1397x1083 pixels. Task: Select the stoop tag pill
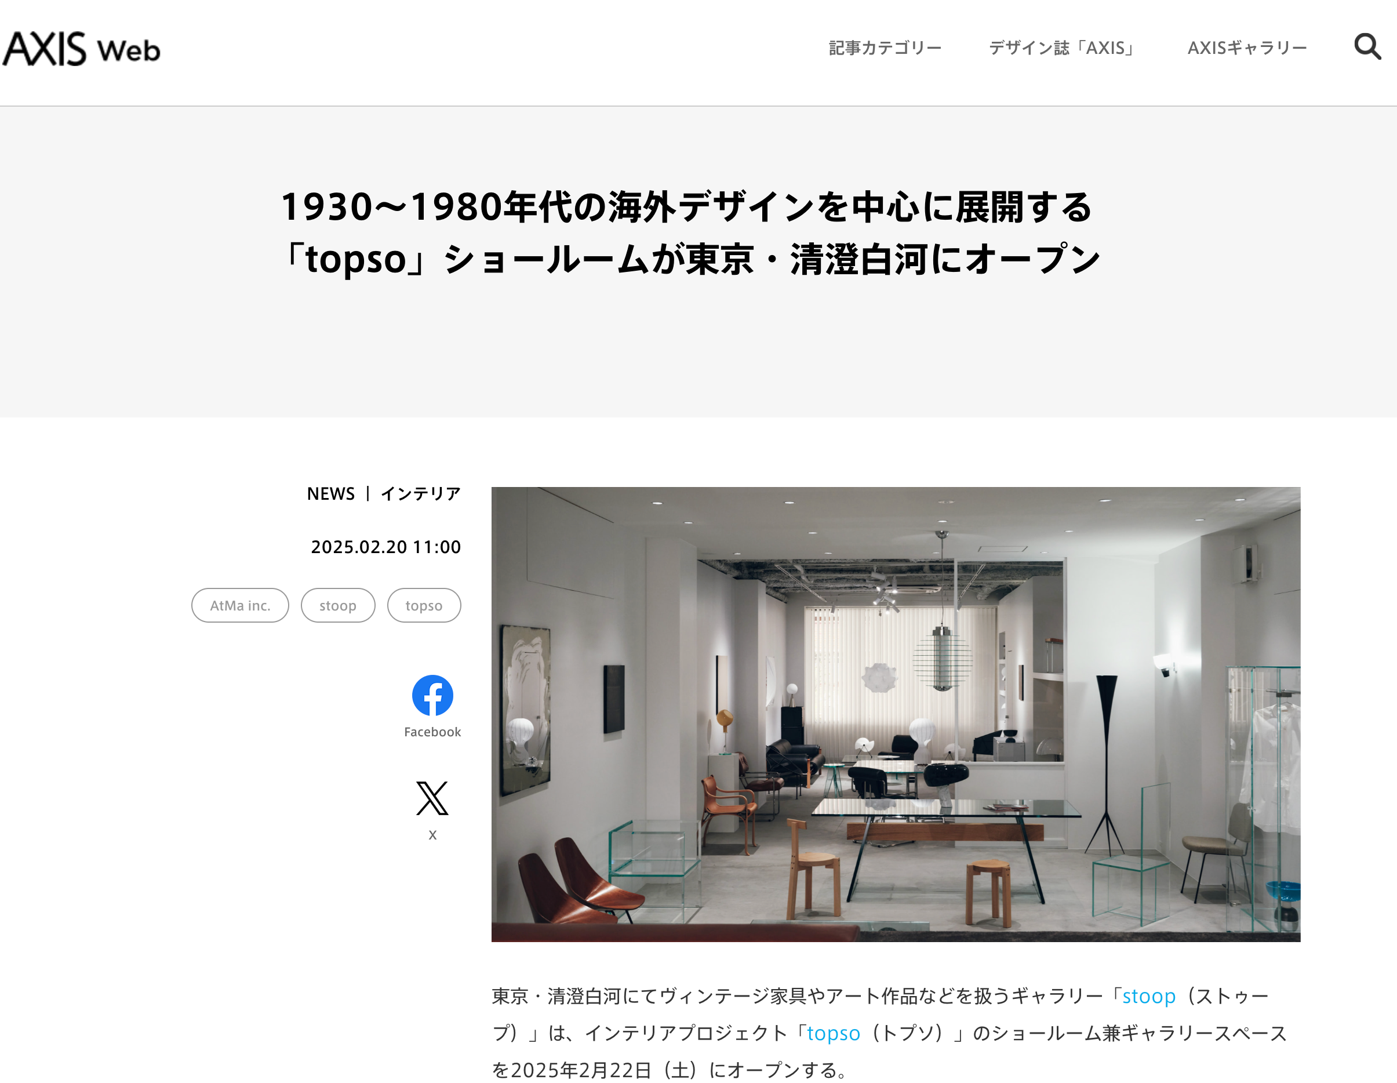click(x=338, y=605)
